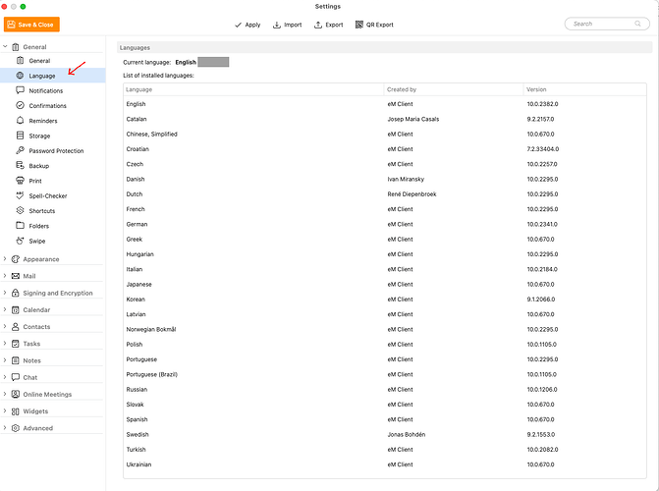Expand the Notes section
This screenshot has height=491, width=659.
click(x=5, y=360)
